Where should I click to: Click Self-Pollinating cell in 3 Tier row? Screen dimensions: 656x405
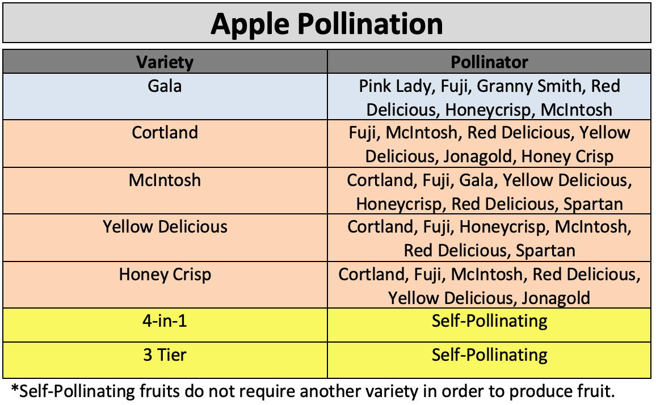pos(489,360)
